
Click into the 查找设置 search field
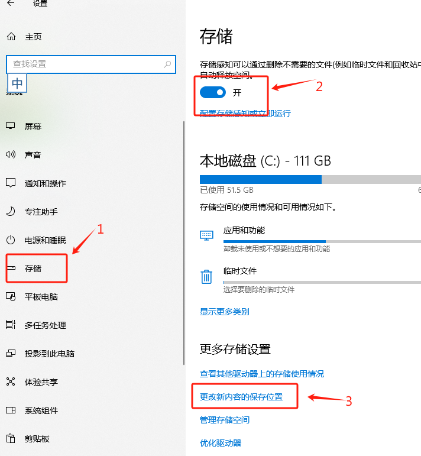click(83, 64)
